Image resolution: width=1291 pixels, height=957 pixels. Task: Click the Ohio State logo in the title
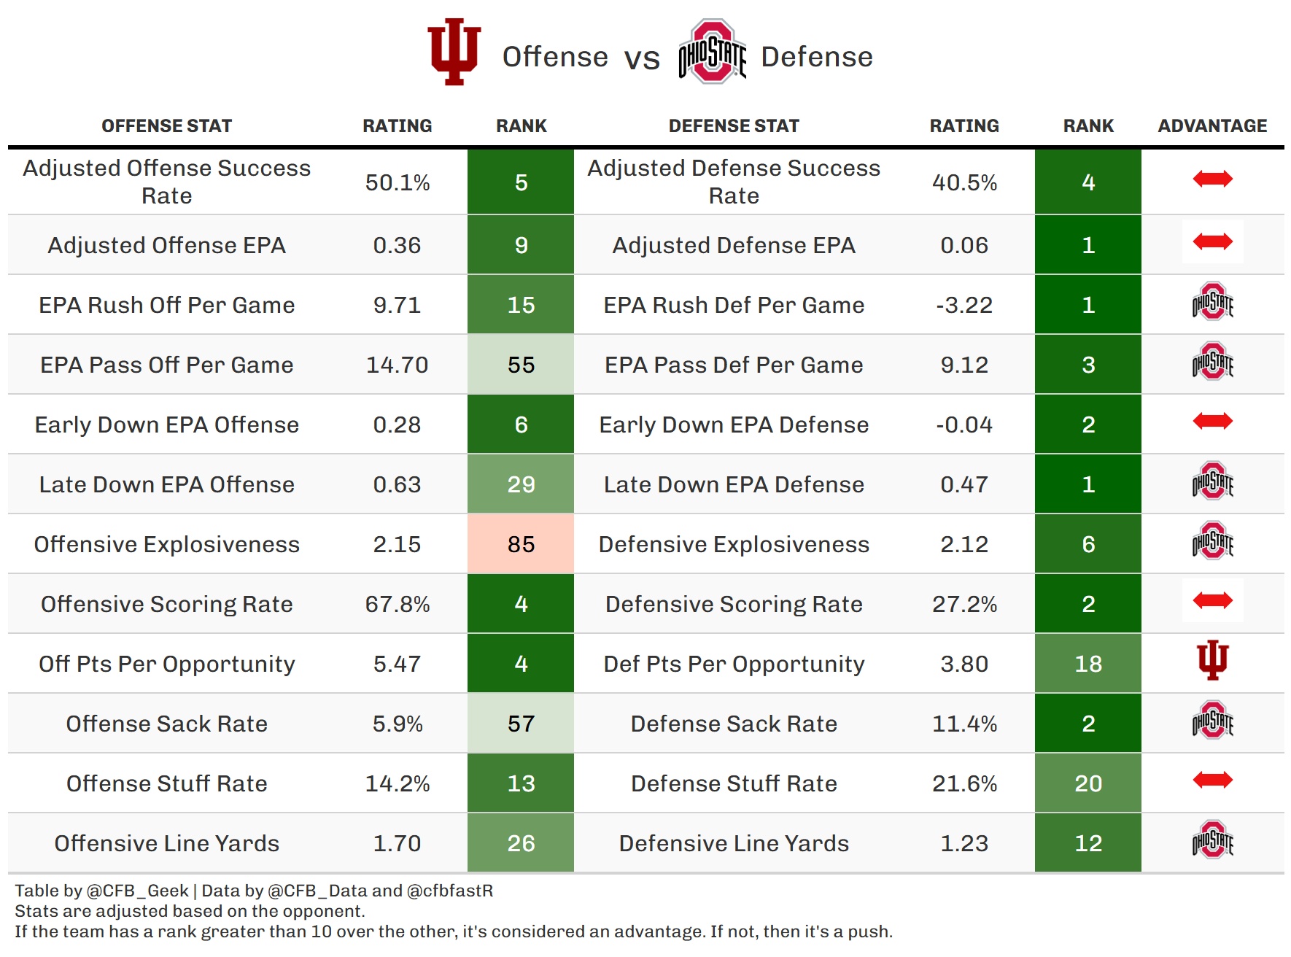712,51
